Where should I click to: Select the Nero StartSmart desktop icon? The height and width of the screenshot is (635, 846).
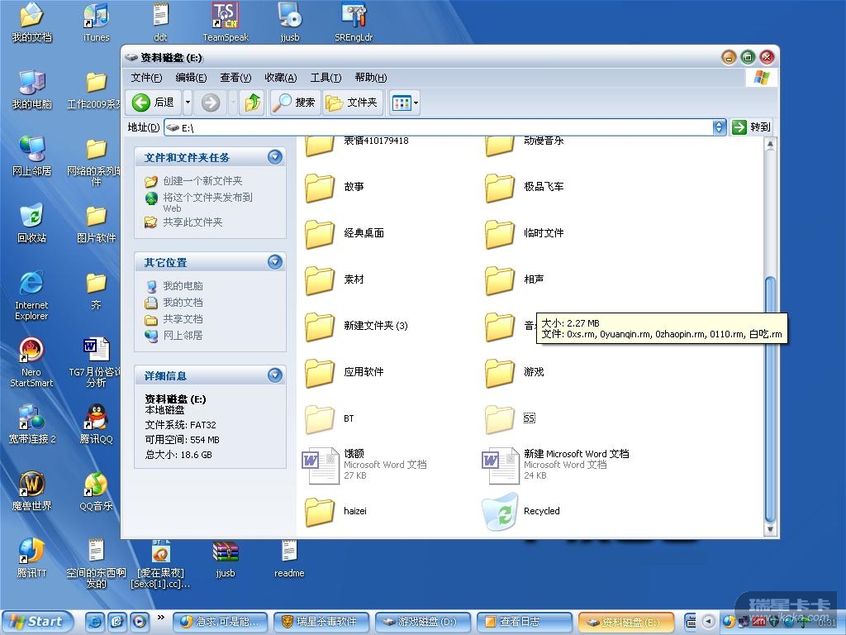tap(31, 363)
